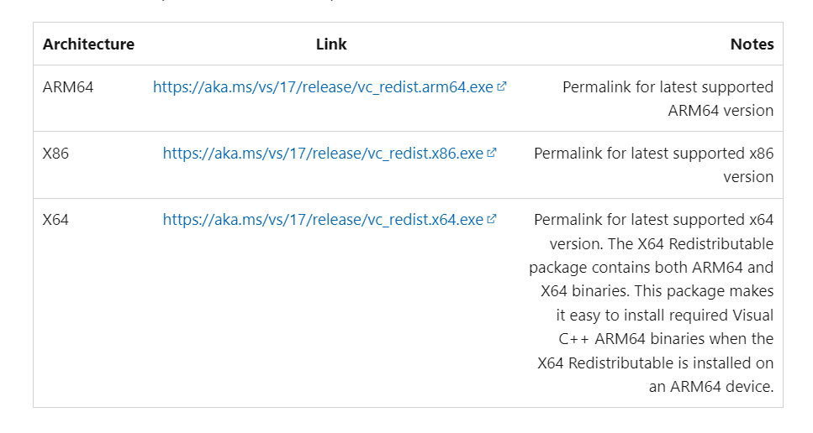The image size is (813, 433).
Task: Click external-link icon beside the x86.exe link
Action: tap(492, 153)
